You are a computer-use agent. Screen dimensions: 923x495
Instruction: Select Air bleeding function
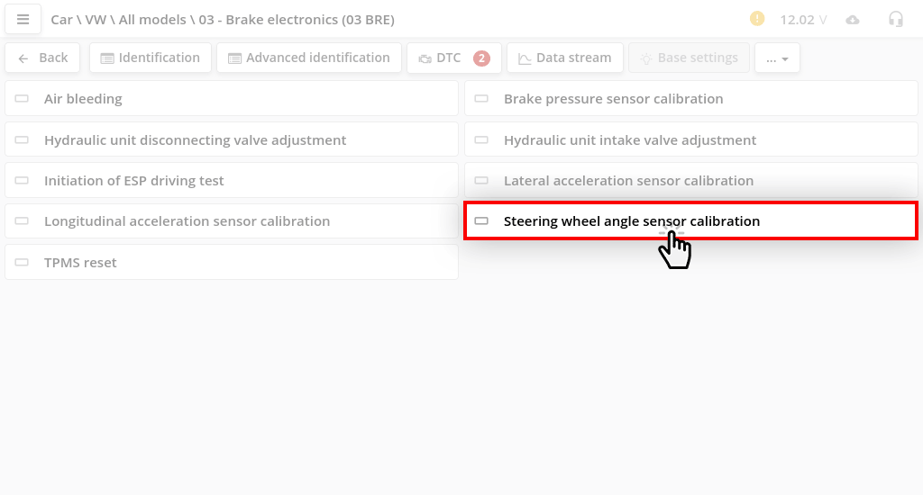(x=232, y=99)
